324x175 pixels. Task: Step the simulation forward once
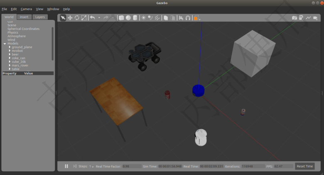75,166
